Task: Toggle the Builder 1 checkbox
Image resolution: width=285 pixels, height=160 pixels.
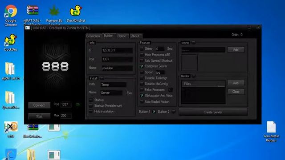Action: [154, 112]
